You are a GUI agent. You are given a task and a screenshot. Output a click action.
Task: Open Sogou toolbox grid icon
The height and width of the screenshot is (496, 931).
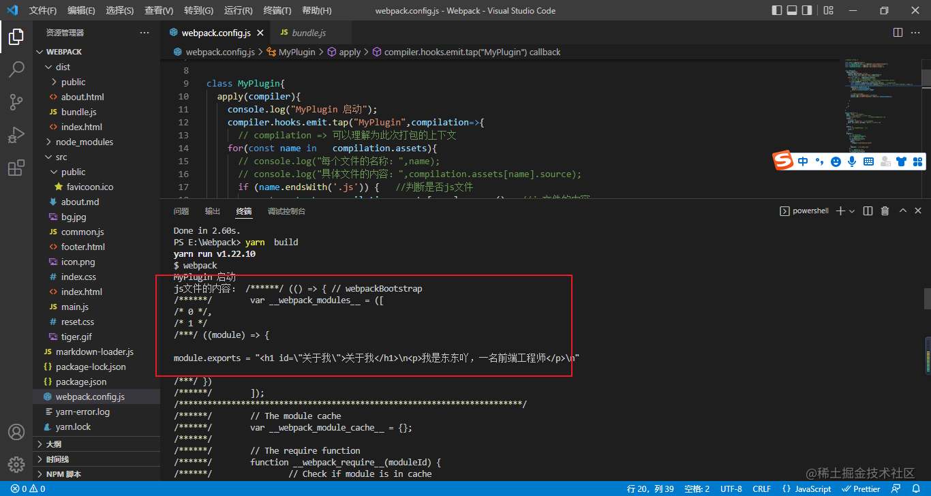point(918,161)
